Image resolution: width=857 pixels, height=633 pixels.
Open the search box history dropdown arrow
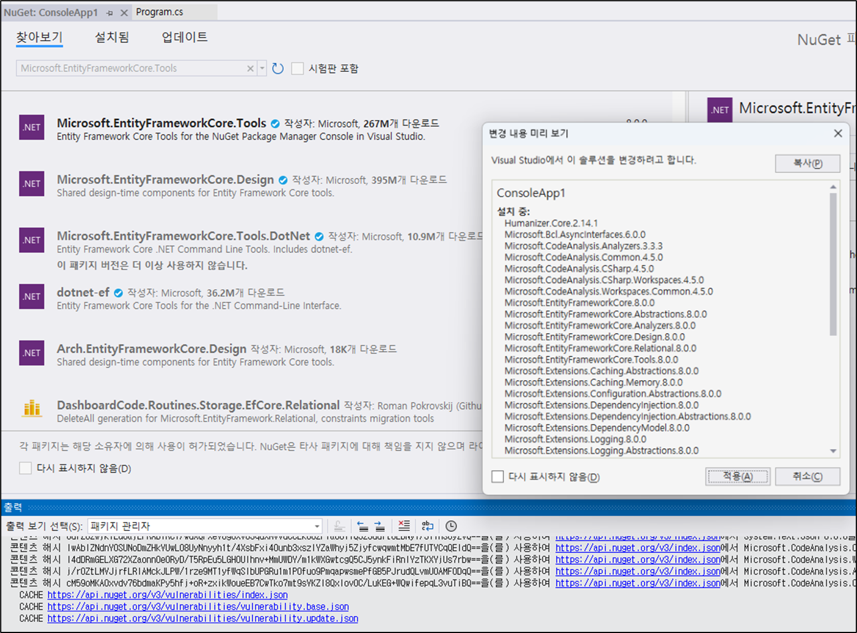click(262, 68)
